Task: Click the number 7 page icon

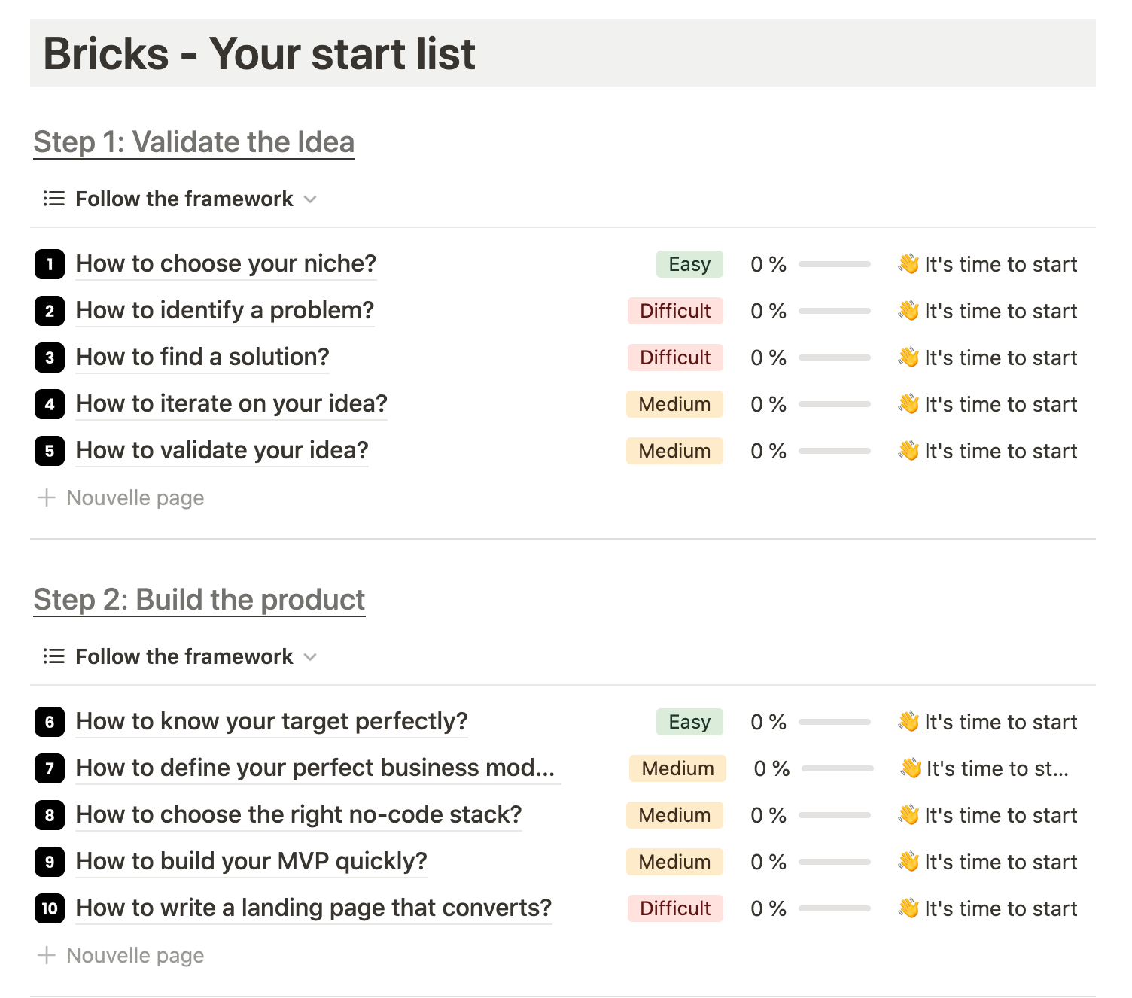Action: 50,768
